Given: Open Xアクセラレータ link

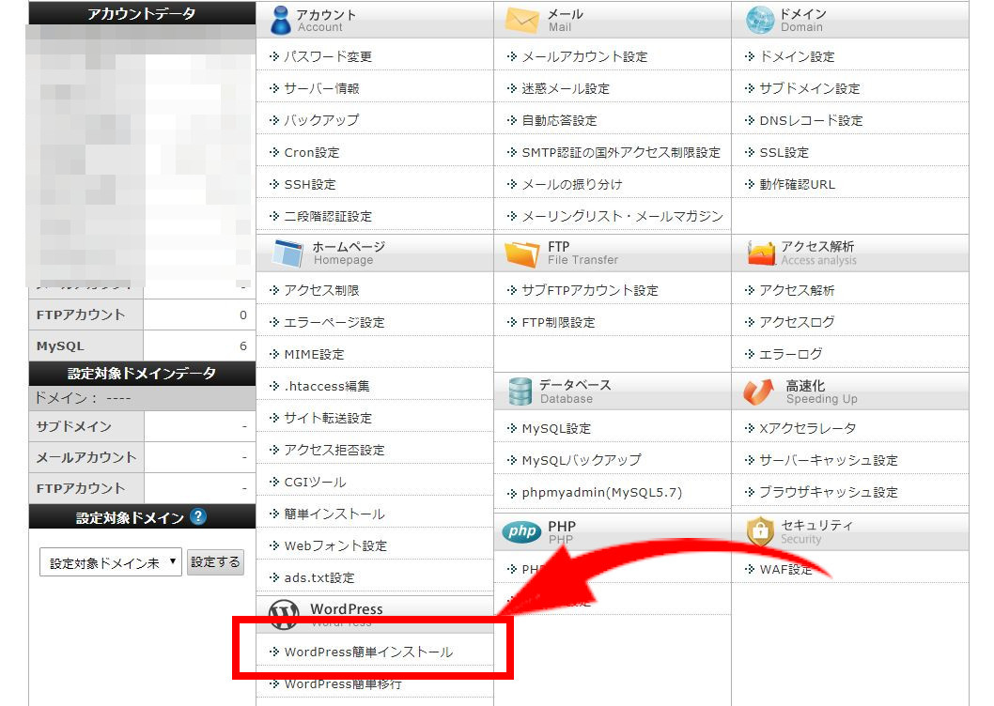Looking at the screenshot, I should pos(808,428).
